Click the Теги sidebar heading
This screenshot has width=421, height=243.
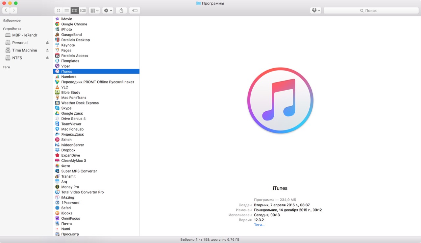point(6,67)
